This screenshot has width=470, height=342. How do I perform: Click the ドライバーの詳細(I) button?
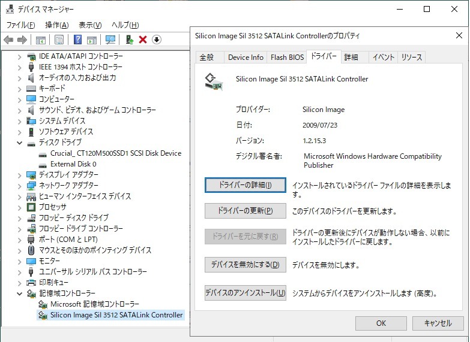click(245, 185)
